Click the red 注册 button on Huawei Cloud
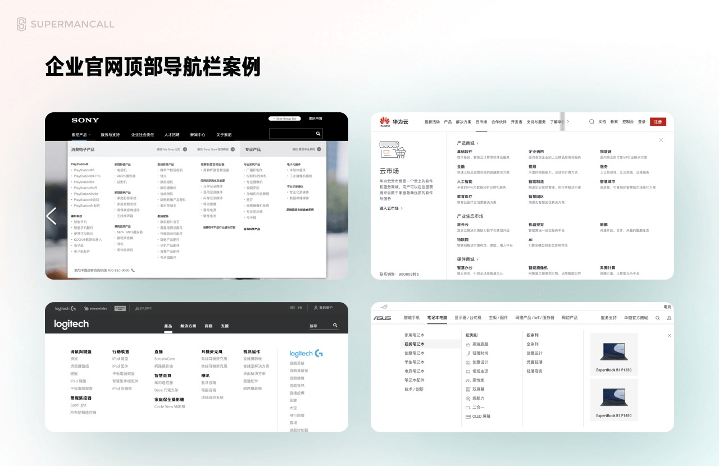 click(x=658, y=121)
